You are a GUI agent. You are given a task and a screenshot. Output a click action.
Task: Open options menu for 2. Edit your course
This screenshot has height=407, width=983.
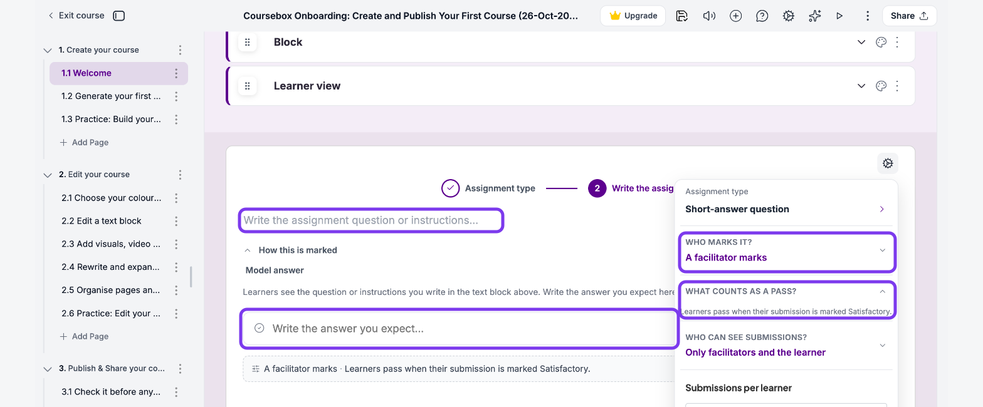click(x=180, y=175)
